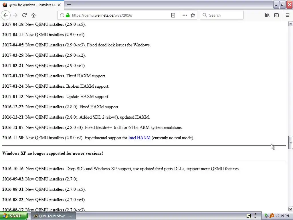The image size is (293, 220).
Task: Click the date 2016-09-03
Action: click(x=13, y=179)
